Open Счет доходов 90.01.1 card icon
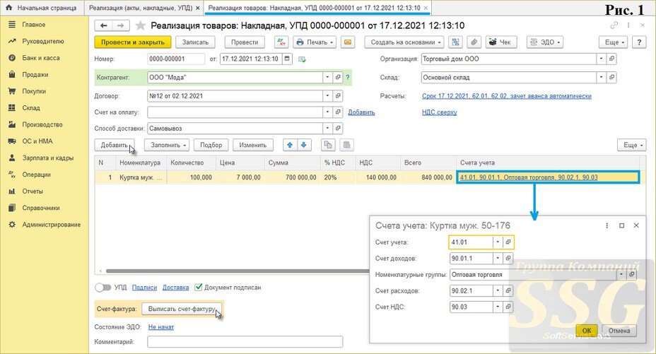This screenshot has height=354, width=656. point(508,259)
